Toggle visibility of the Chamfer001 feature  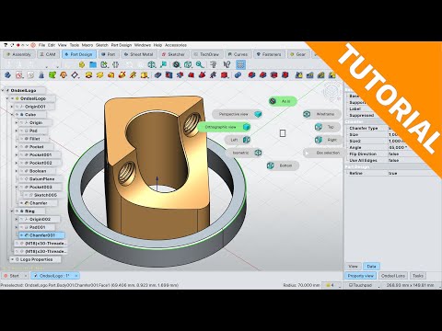[x=22, y=235]
